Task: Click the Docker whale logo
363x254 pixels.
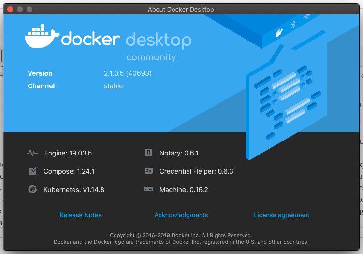Action: click(x=42, y=36)
